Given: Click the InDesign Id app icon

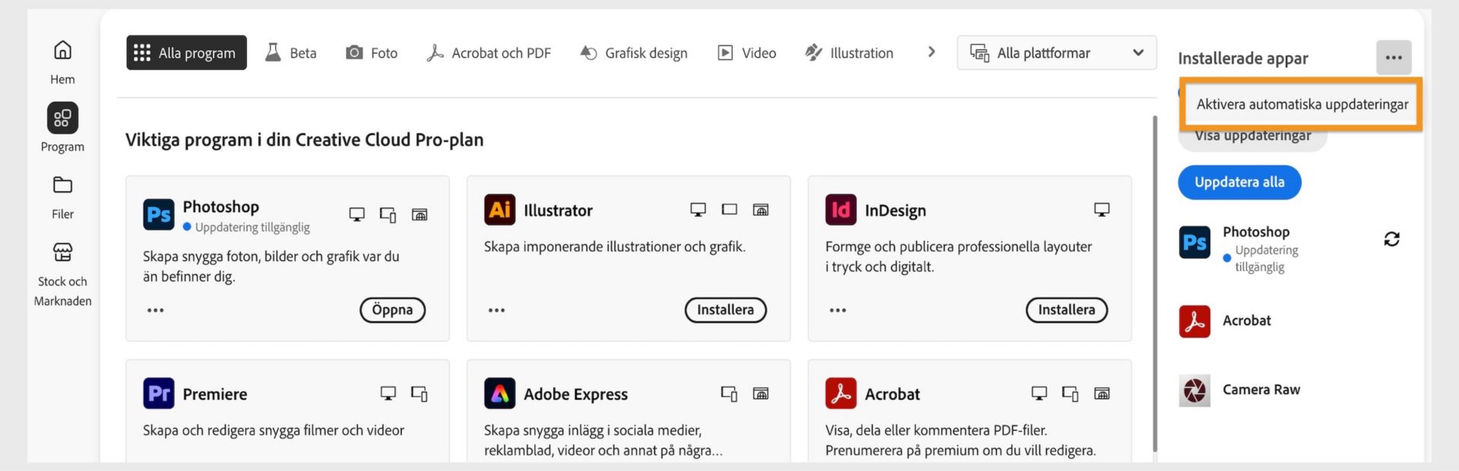Looking at the screenshot, I should click(840, 209).
